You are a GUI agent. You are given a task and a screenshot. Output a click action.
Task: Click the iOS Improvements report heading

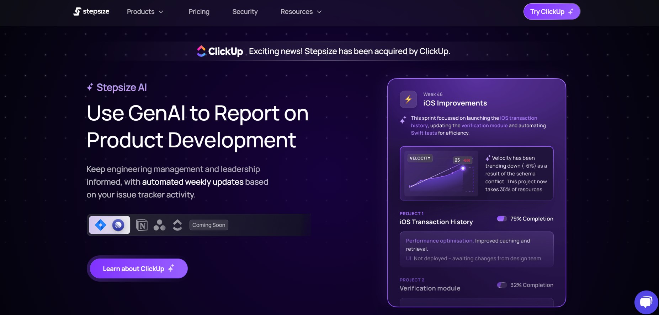coord(455,103)
